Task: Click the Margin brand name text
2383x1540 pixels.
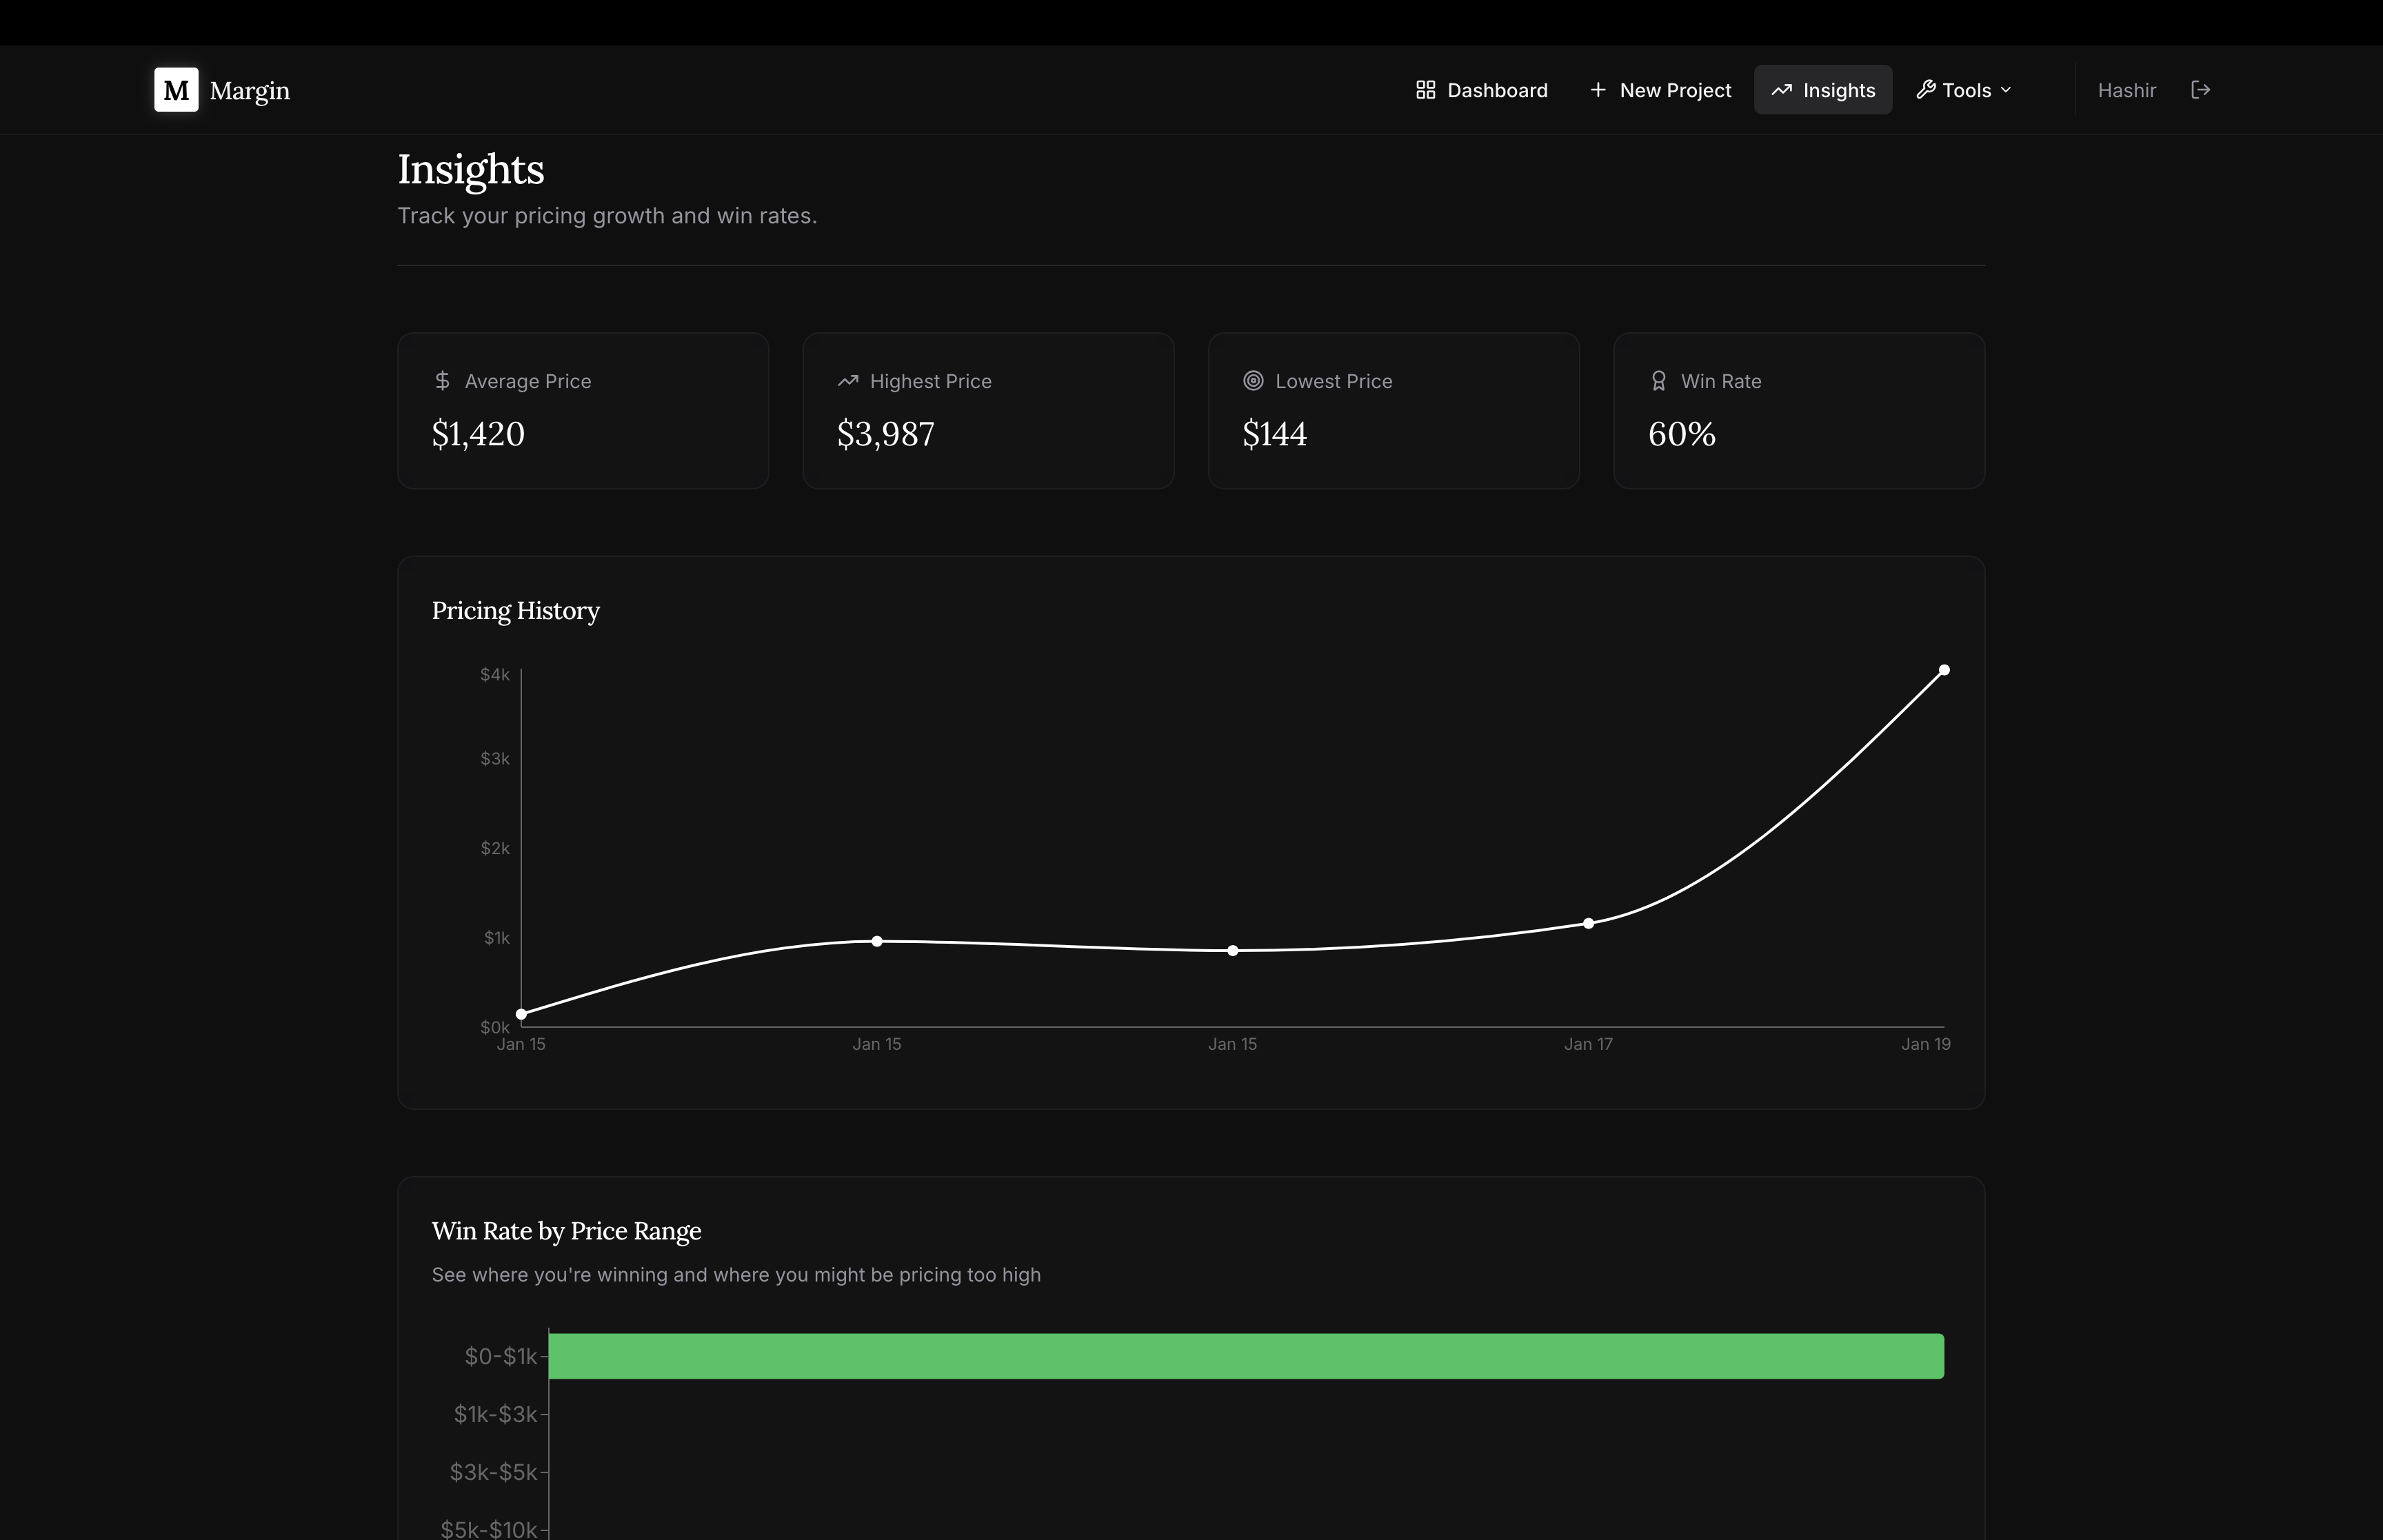Action: point(250,91)
